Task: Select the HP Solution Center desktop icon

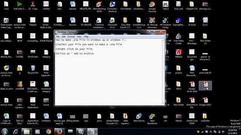Action: click(x=165, y=23)
